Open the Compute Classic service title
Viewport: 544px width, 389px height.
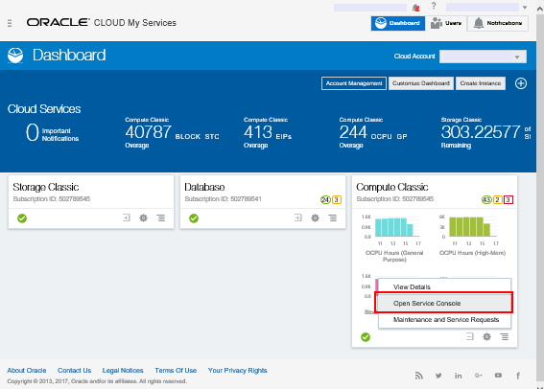click(x=392, y=187)
